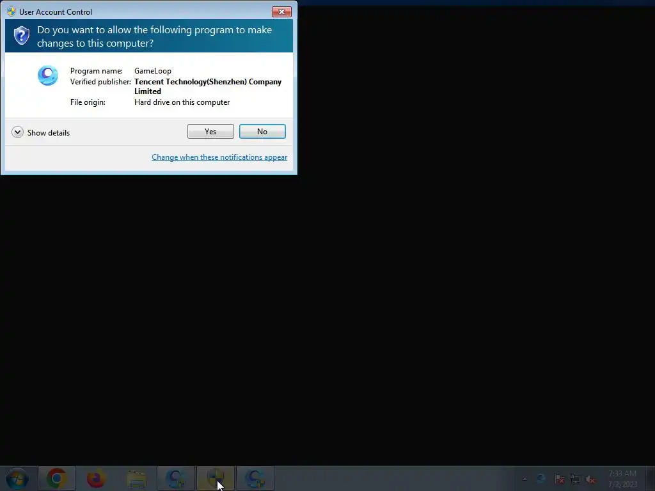Click the Tencent Technology verified publisher text
The height and width of the screenshot is (491, 655).
point(208,86)
